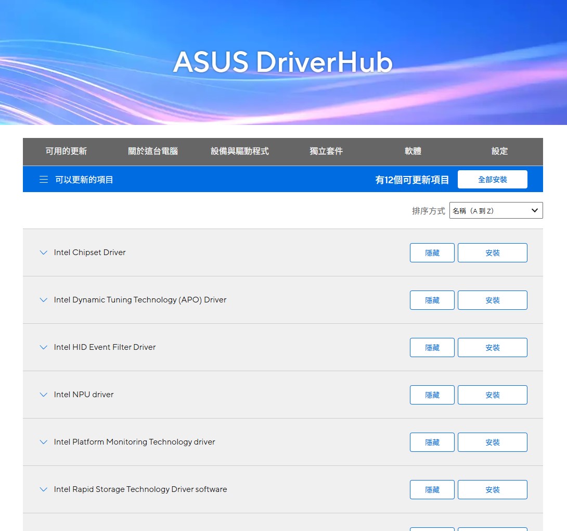Click the 可以更新的項目 heading text
The width and height of the screenshot is (567, 531).
point(84,180)
